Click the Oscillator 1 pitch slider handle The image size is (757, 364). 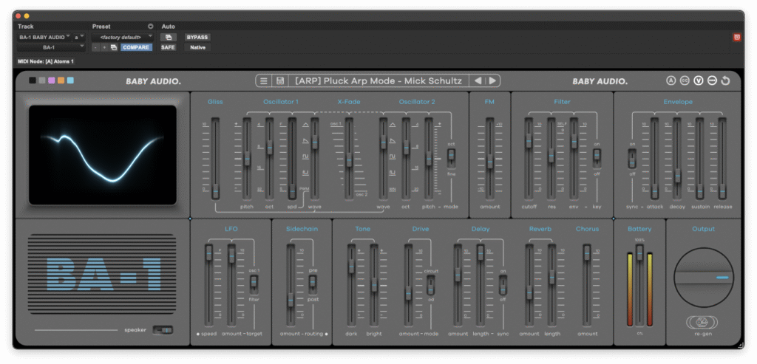[247, 158]
